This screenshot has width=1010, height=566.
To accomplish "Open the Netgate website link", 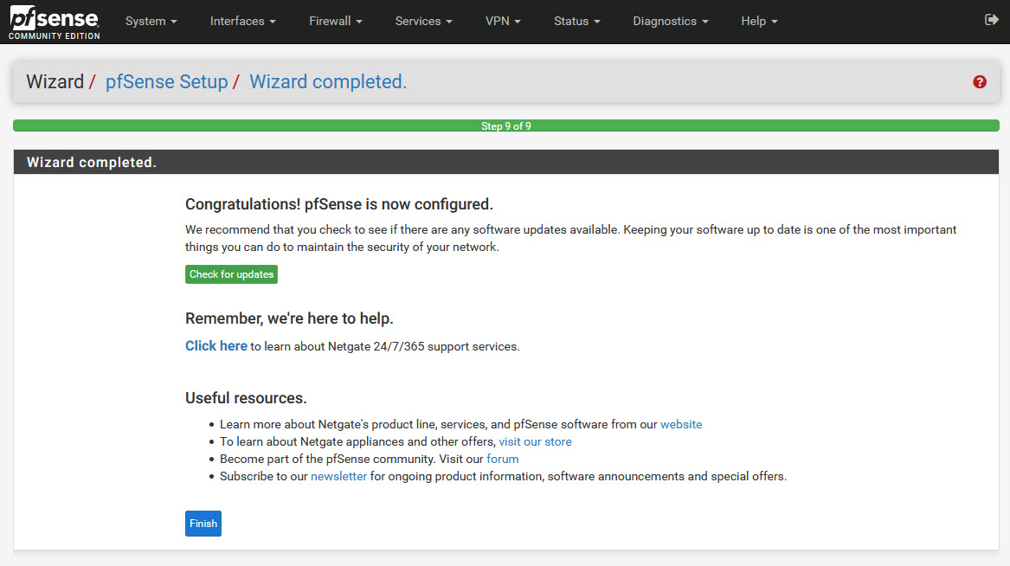I will click(681, 424).
